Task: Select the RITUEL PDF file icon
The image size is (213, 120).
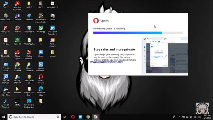Action: click(x=6, y=41)
